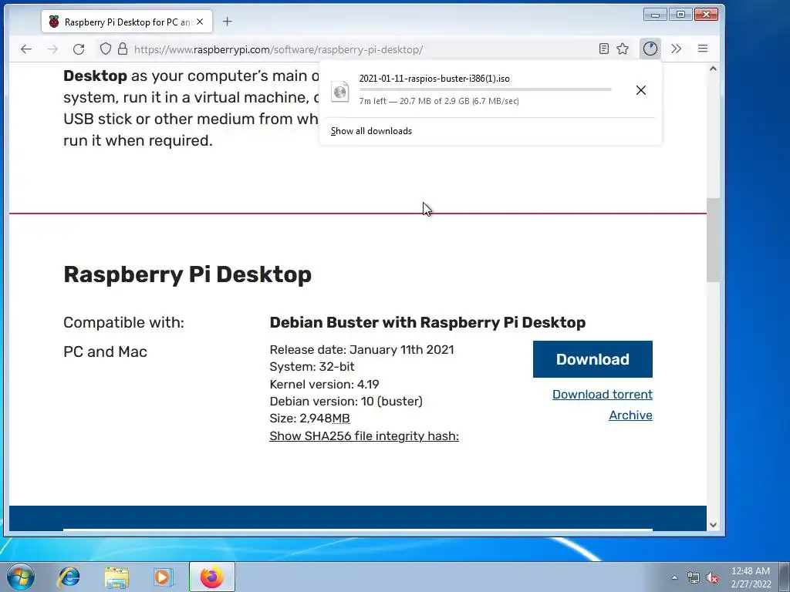Viewport: 790px width, 592px height.
Task: Open the Windows Start orb
Action: click(20, 577)
